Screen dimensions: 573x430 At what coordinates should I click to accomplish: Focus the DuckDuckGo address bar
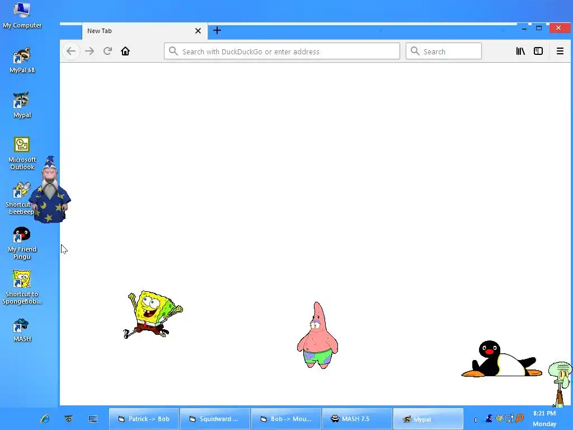coord(282,51)
